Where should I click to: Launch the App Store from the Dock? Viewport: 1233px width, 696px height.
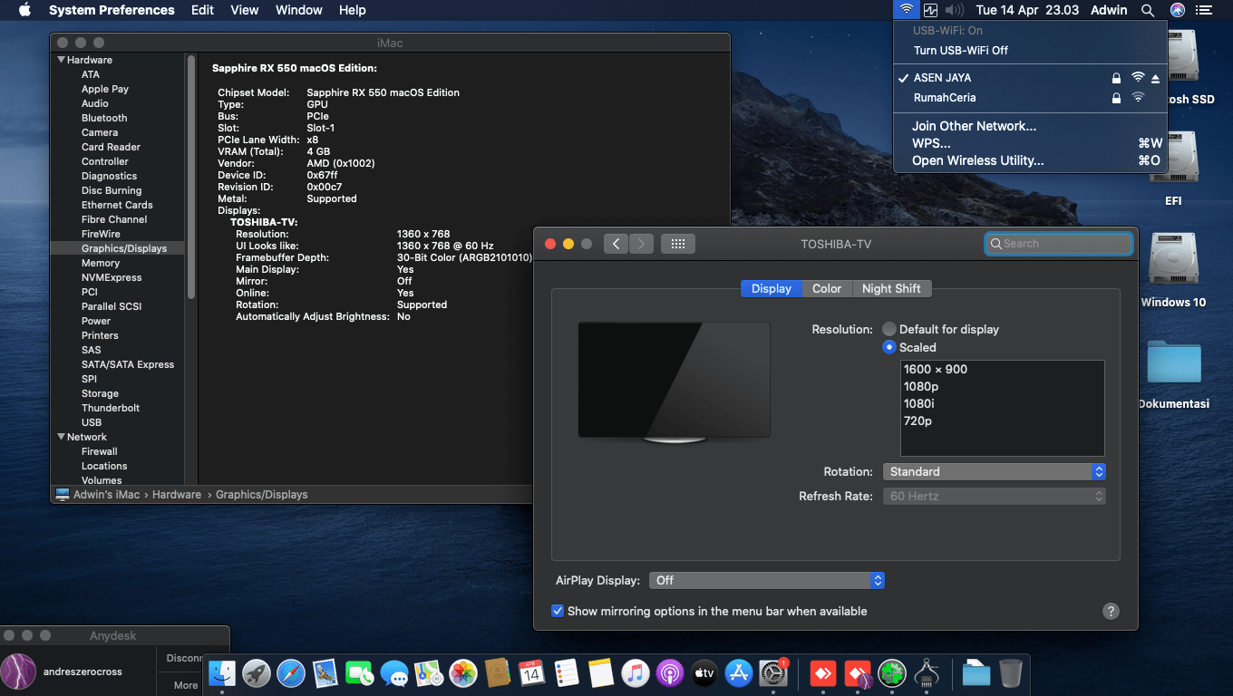pos(737,673)
